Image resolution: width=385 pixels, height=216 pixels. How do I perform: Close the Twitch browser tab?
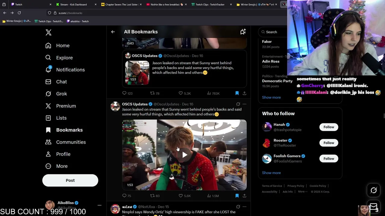click(x=51, y=4)
